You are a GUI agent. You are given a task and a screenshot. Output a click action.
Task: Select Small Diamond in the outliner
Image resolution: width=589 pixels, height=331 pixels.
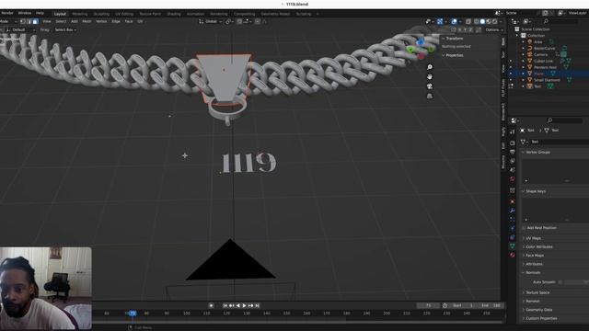[x=547, y=80]
